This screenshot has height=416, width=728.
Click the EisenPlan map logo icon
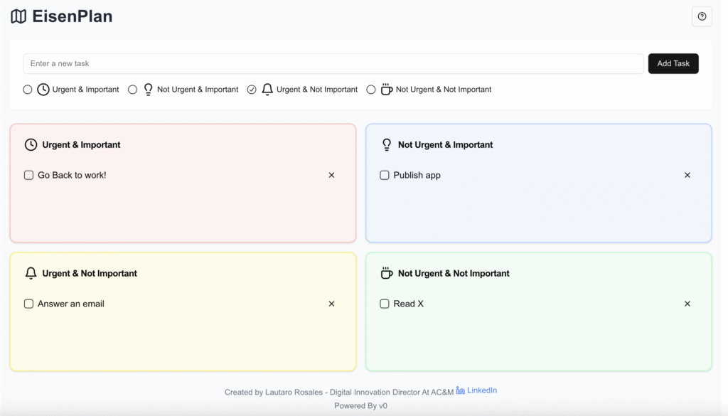(x=18, y=16)
